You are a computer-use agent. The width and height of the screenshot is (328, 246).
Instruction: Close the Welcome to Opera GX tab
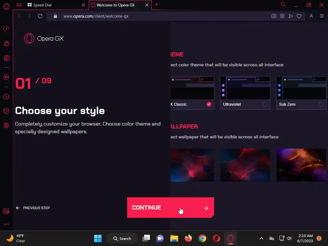pyautogui.click(x=147, y=5)
